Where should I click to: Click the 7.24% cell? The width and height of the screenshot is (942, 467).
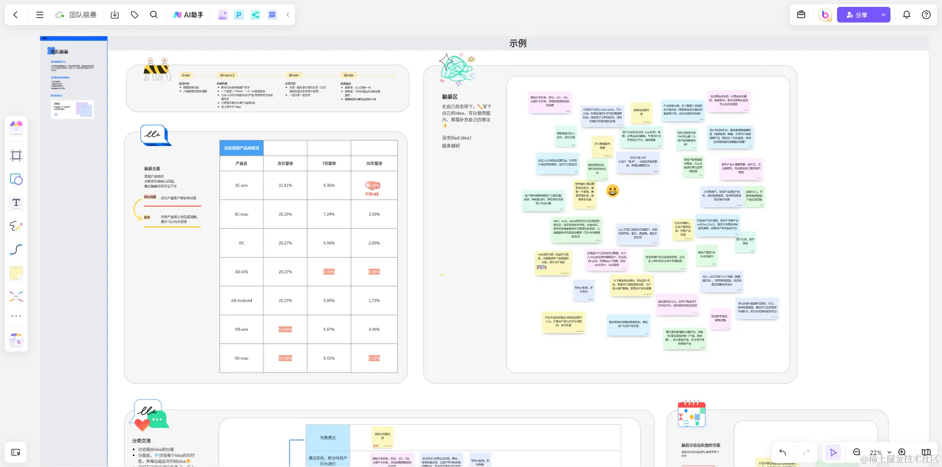pos(329,214)
